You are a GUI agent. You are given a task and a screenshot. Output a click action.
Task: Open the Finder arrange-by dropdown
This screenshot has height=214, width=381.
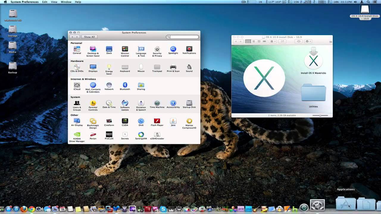pos(273,41)
